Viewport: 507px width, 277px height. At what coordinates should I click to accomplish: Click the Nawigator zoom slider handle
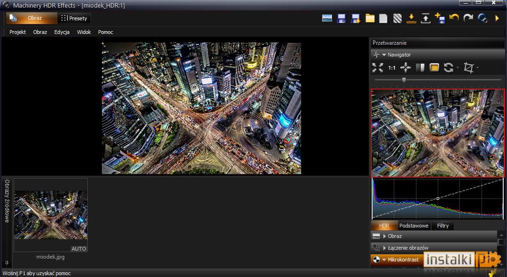click(x=404, y=80)
